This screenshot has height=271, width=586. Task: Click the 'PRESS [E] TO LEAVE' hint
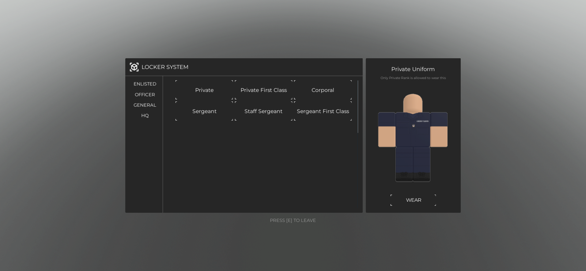[293, 220]
